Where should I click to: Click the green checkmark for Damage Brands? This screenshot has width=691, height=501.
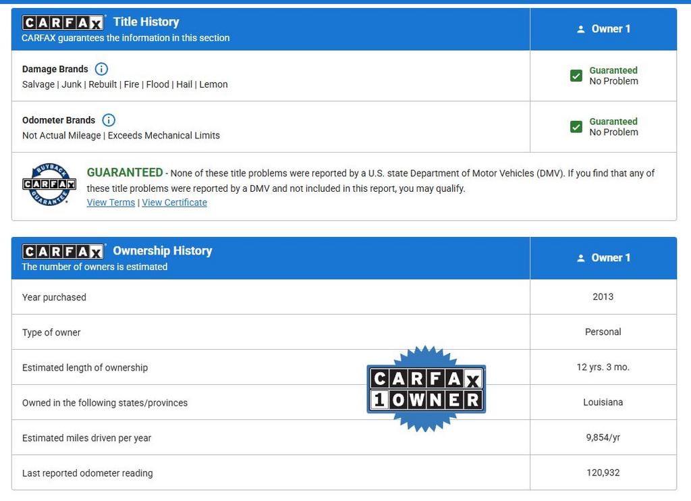[x=576, y=76]
